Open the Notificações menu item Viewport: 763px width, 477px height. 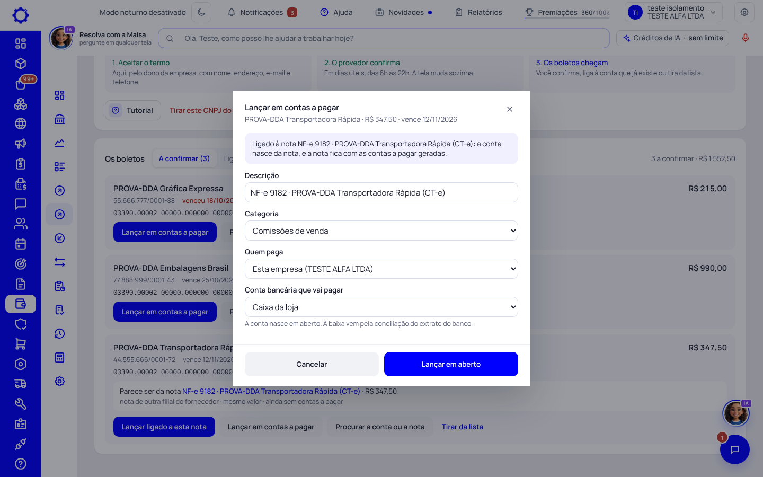[x=262, y=12]
